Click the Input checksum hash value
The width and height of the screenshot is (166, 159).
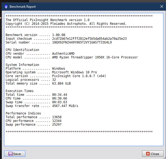click(x=89, y=39)
